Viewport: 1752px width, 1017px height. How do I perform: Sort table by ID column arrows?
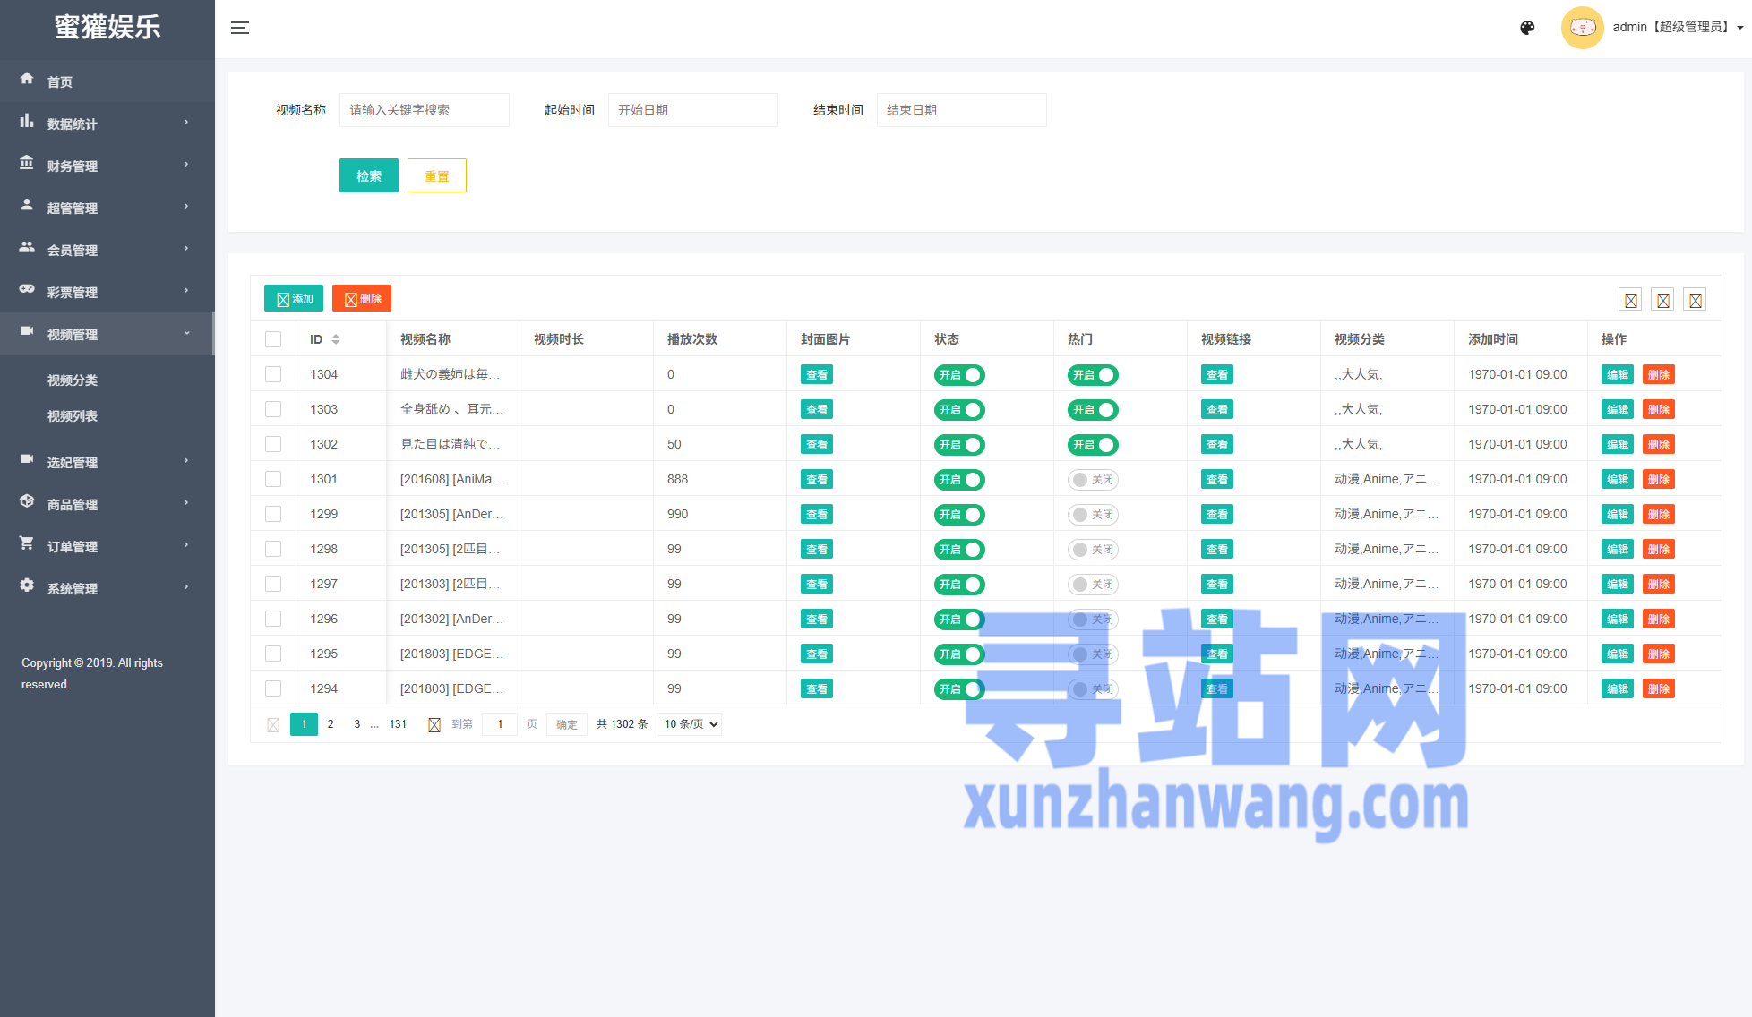coord(336,339)
